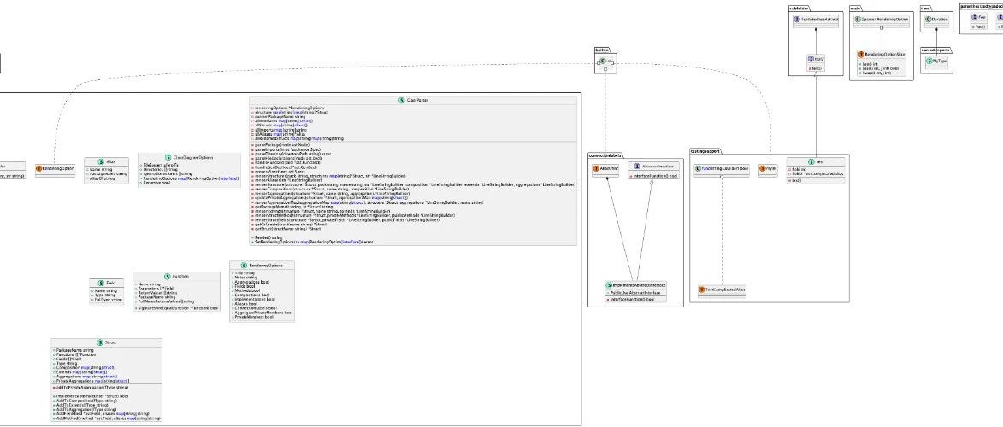
Task: Click the I icon of Foo interface
Action: (x=975, y=17)
